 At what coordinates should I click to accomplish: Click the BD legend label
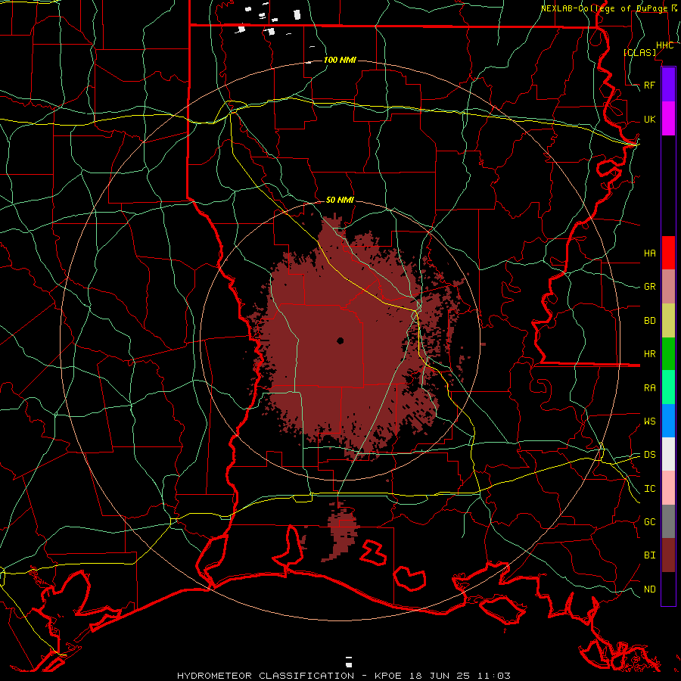click(649, 321)
